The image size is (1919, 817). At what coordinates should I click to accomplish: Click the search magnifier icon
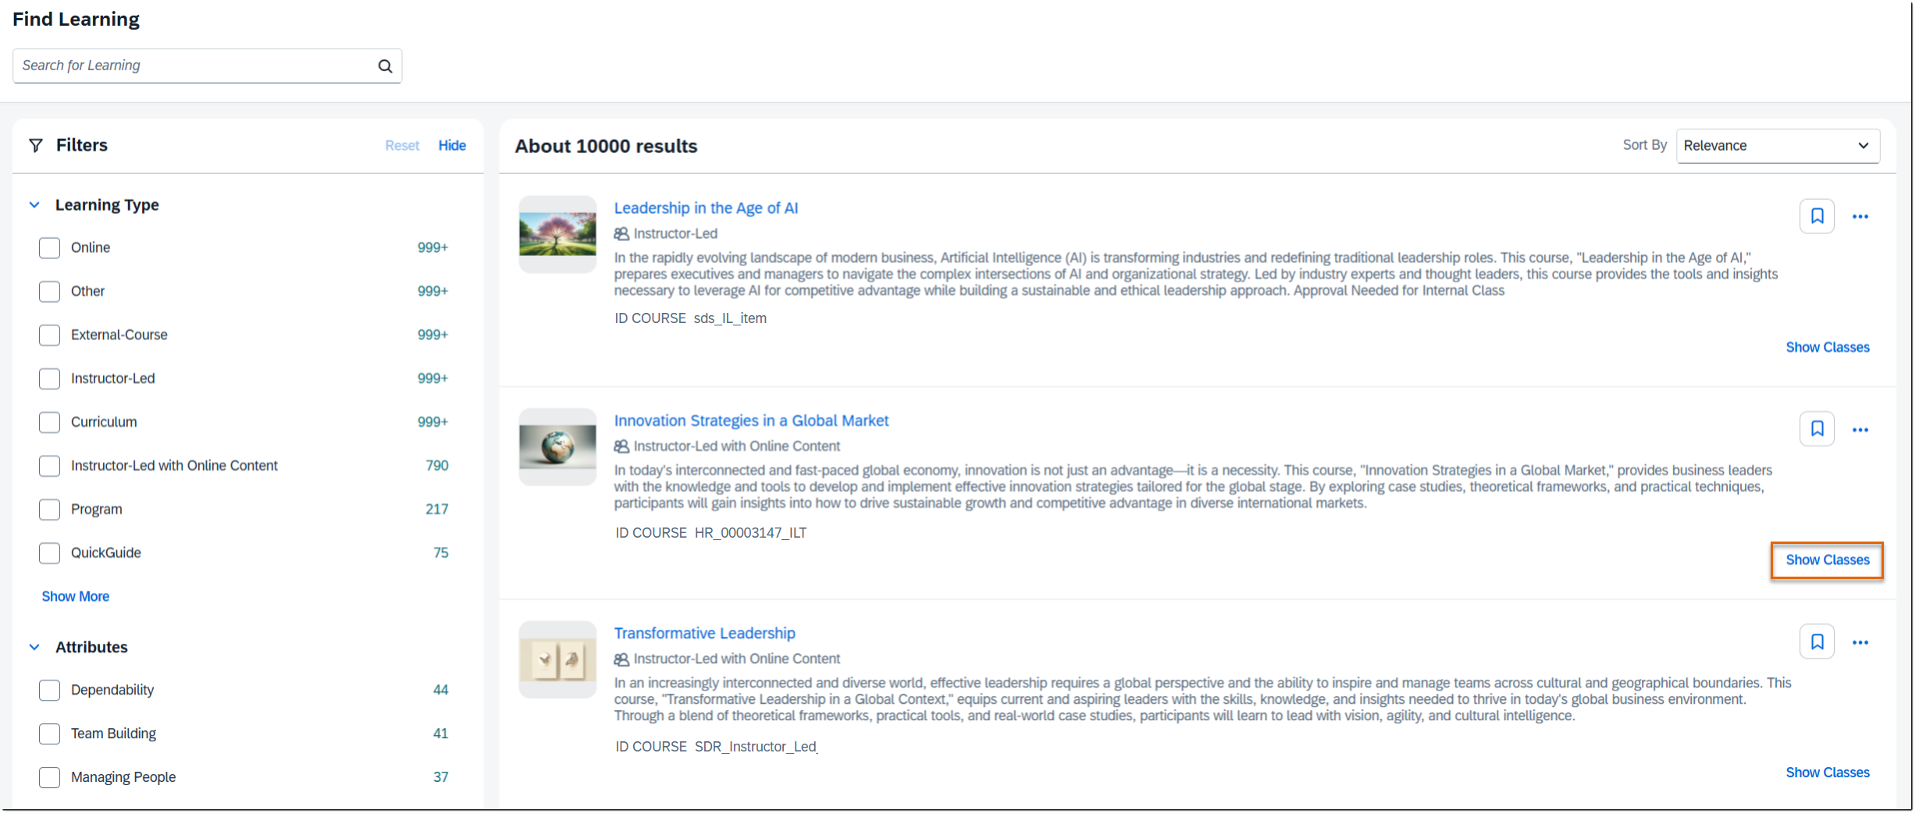(385, 66)
